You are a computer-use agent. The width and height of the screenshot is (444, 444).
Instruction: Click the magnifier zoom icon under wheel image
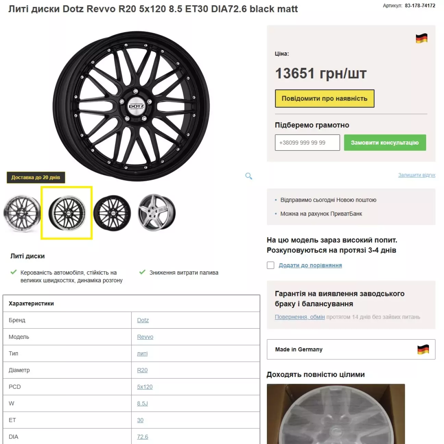(249, 176)
